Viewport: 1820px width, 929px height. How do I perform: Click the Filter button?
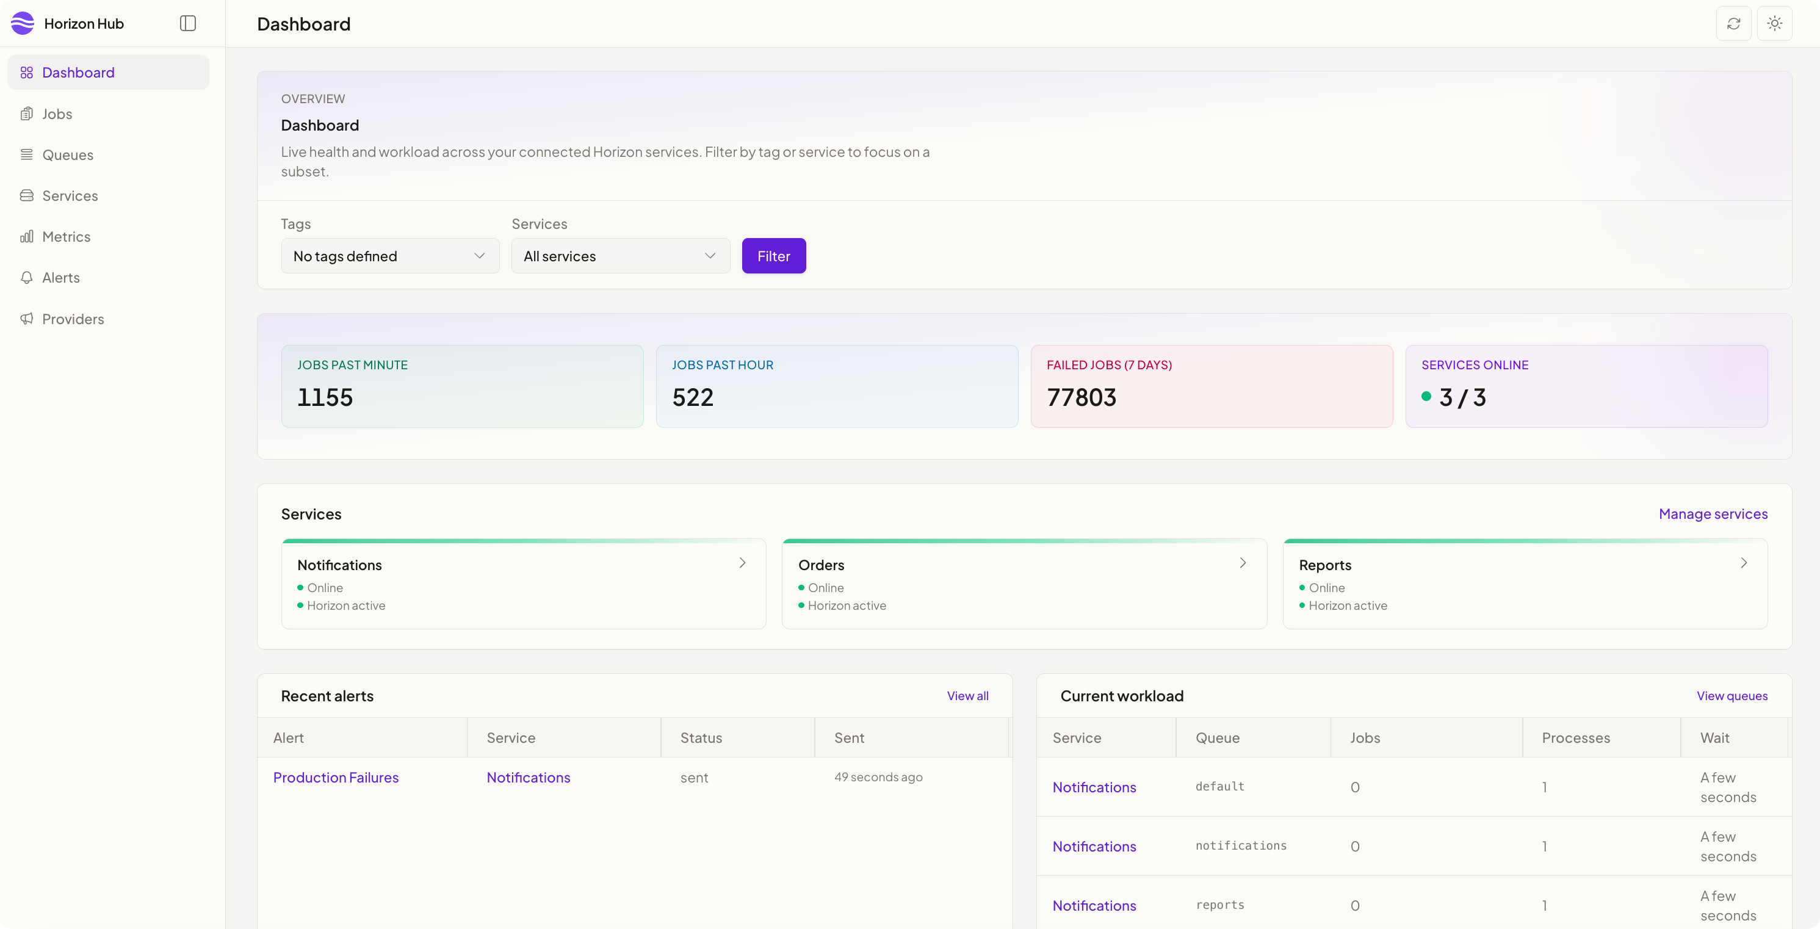[x=774, y=256]
